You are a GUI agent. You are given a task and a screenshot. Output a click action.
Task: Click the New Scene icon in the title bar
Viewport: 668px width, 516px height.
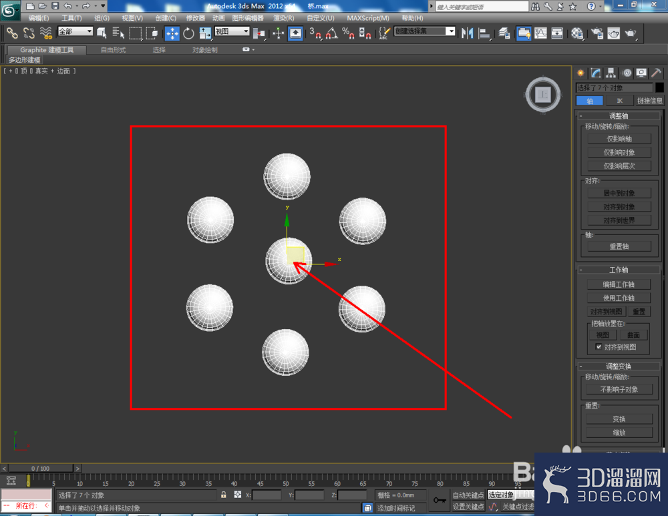[30, 6]
